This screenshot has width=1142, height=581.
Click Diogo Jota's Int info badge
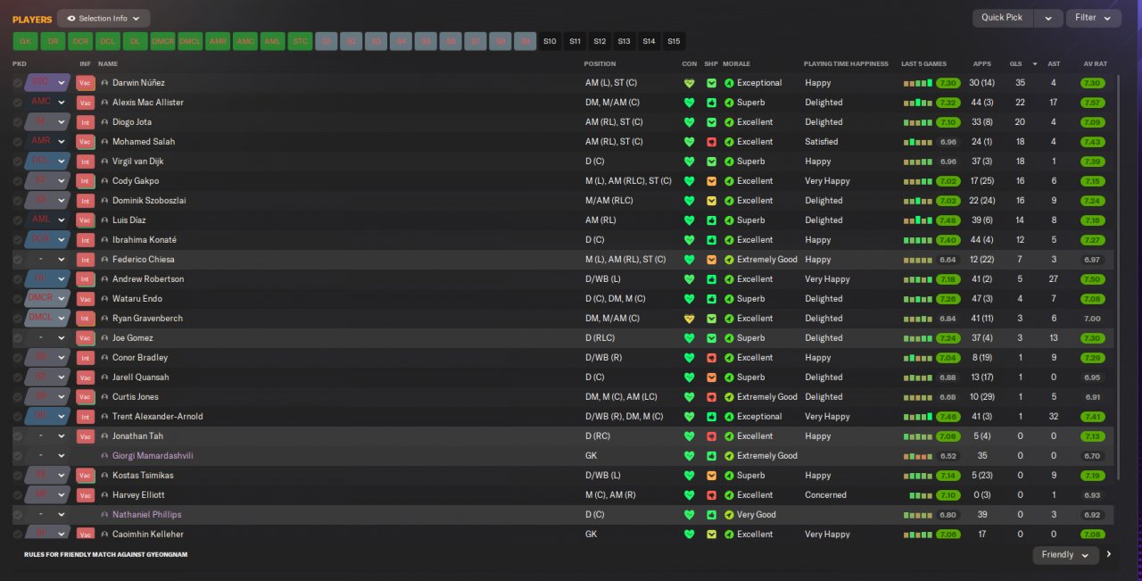86,122
